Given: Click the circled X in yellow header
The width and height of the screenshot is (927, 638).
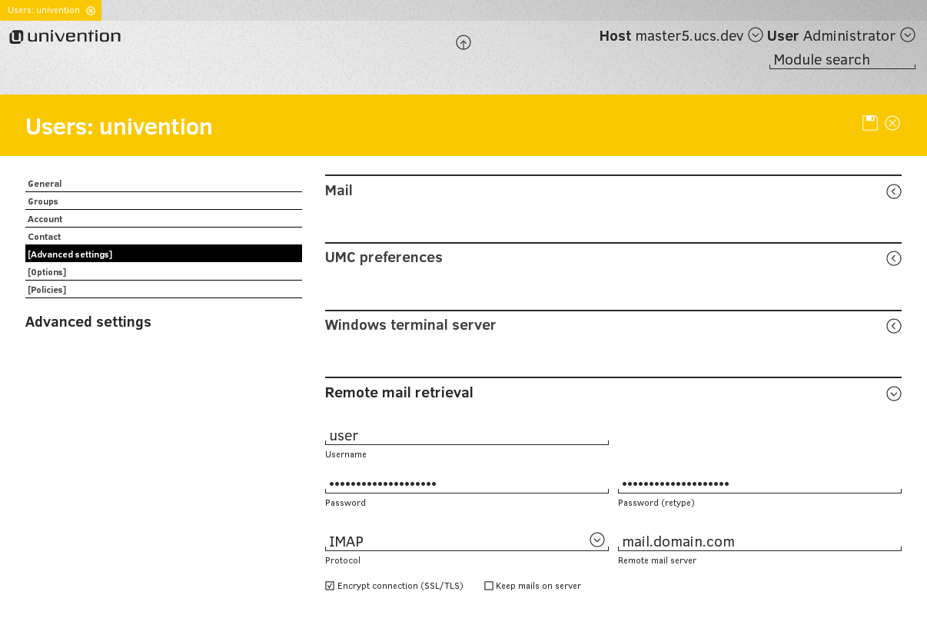Looking at the screenshot, I should click(x=892, y=123).
